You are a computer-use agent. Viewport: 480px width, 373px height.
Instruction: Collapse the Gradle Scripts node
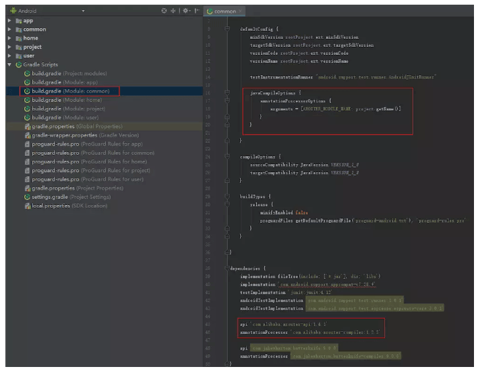(x=9, y=64)
